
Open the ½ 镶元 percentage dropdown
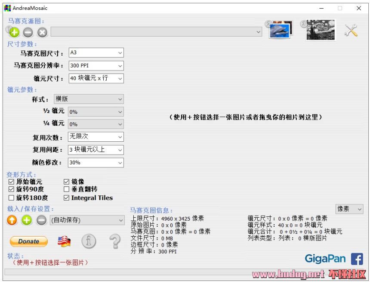pos(96,112)
